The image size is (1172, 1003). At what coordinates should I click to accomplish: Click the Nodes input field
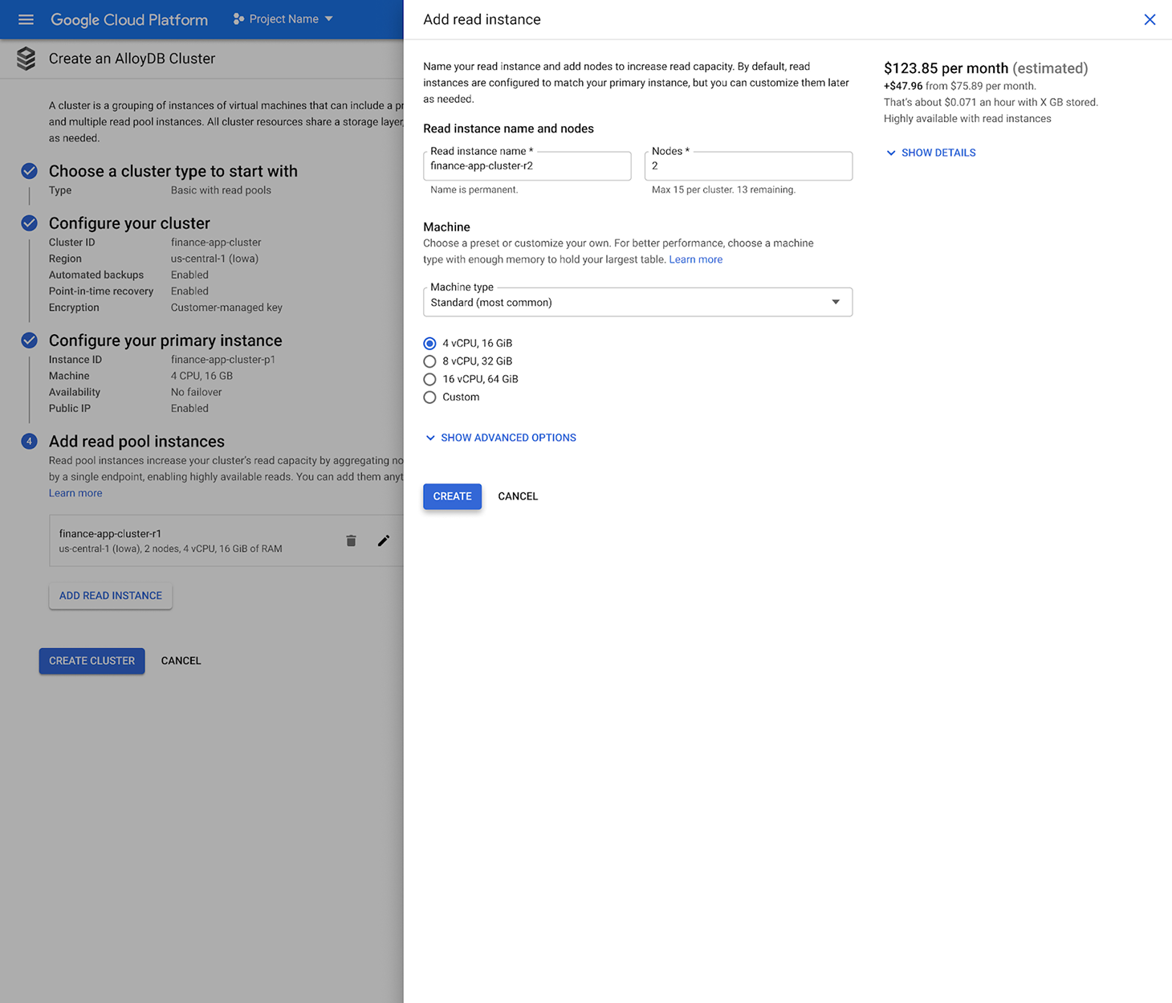point(748,166)
